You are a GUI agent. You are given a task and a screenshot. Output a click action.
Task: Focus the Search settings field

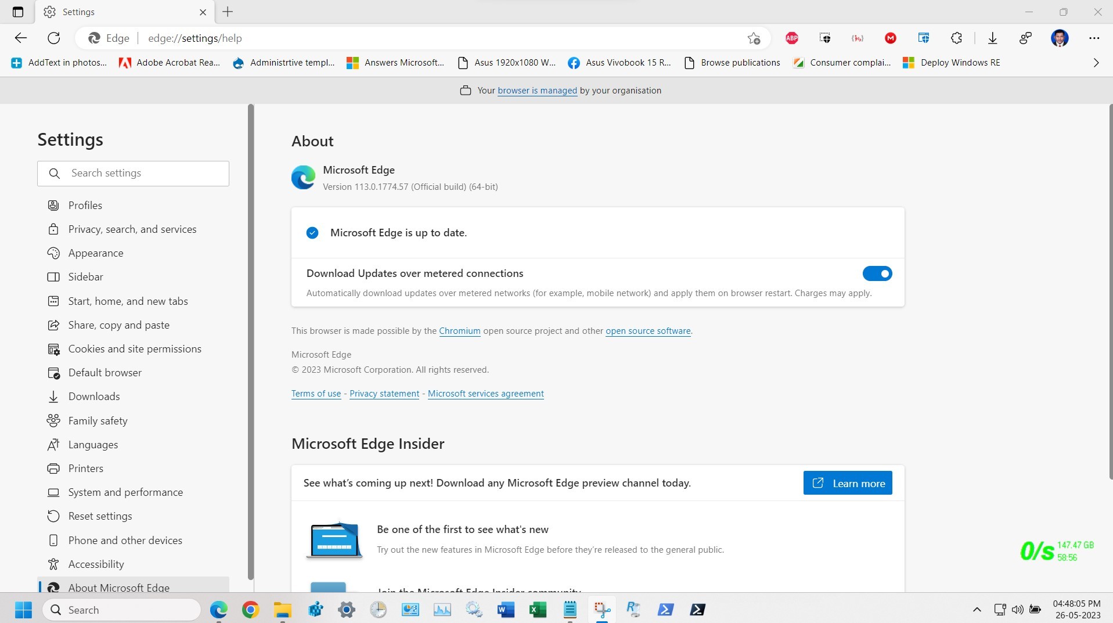134,174
